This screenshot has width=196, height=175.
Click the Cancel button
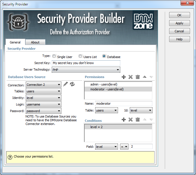coord(179,31)
